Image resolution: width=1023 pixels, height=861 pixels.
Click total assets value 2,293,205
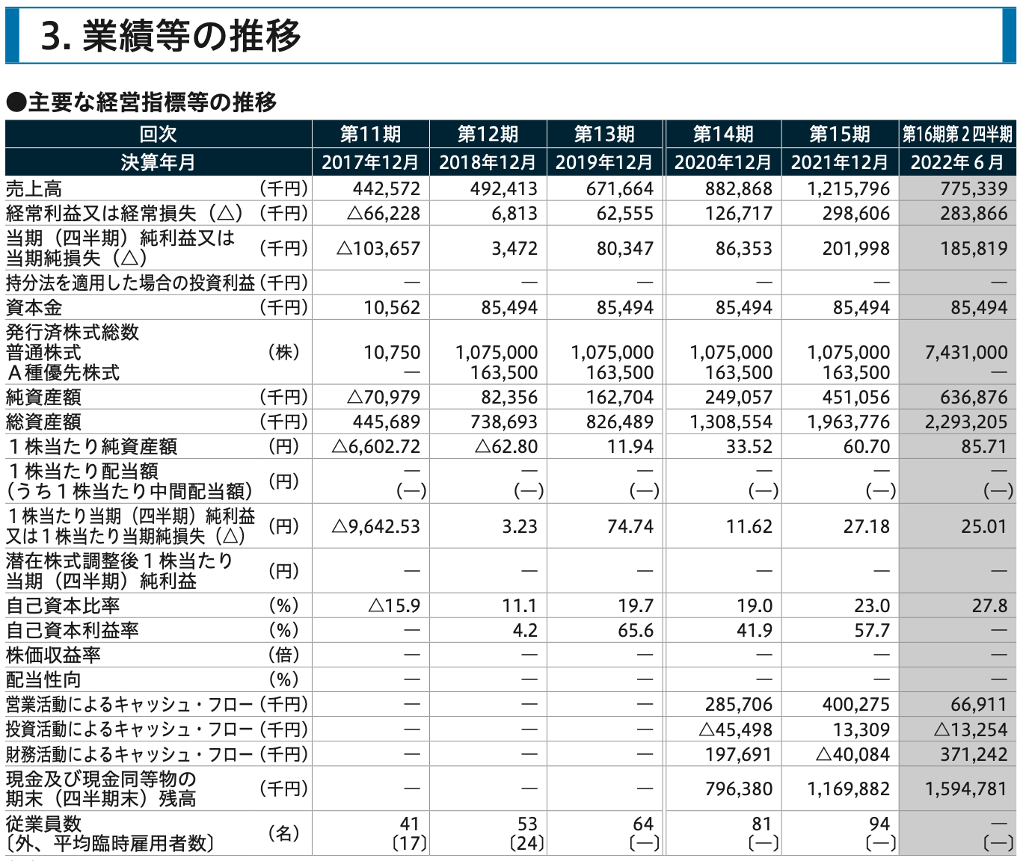coord(966,422)
